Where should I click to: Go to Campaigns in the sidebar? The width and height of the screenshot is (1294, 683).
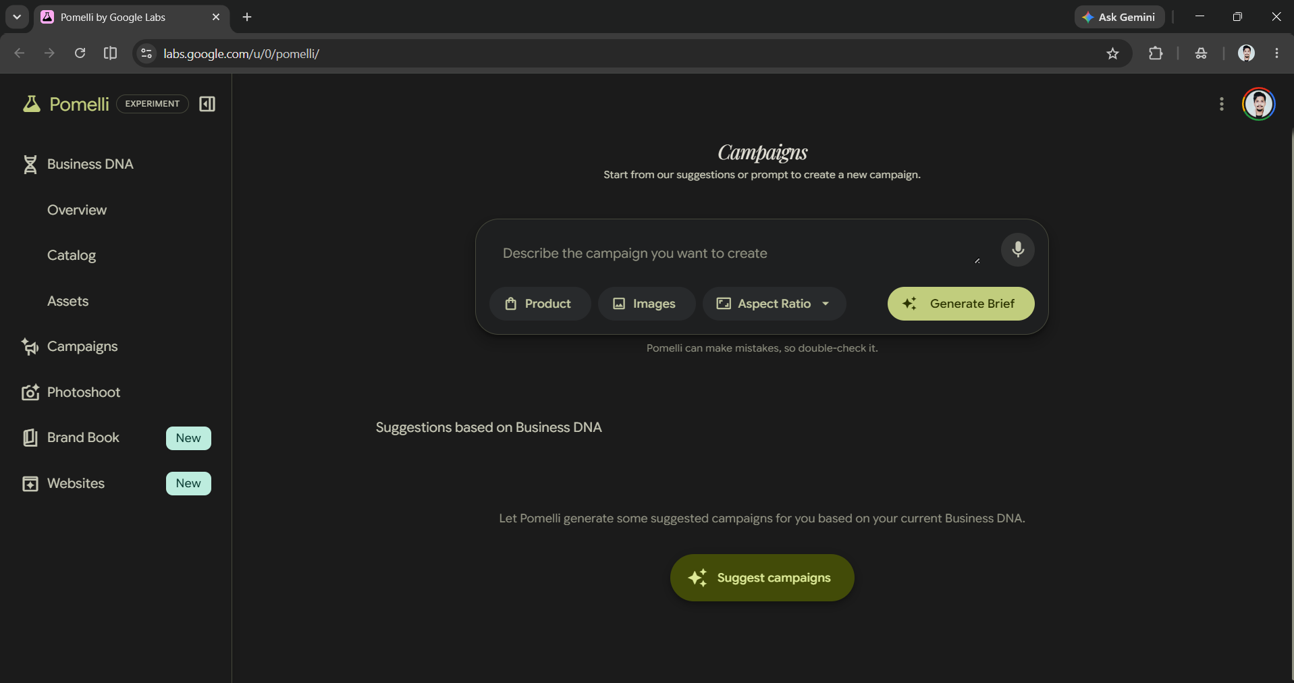coord(82,346)
